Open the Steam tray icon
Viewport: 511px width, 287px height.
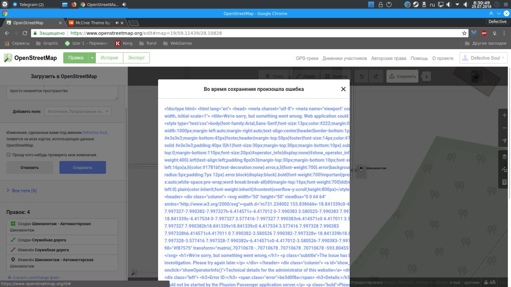pyautogui.click(x=416, y=5)
